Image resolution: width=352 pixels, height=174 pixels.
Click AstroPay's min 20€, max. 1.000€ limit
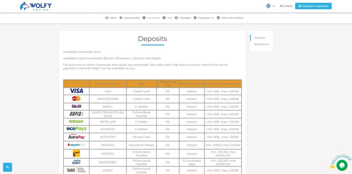point(223,137)
